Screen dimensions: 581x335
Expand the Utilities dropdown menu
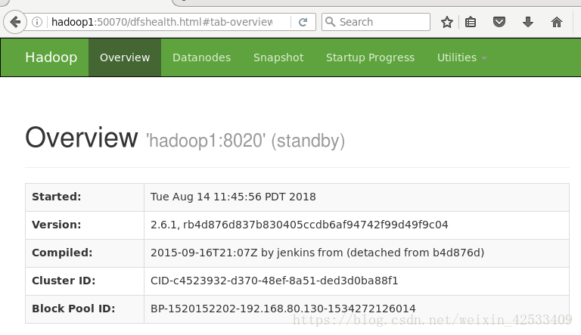[x=461, y=57]
